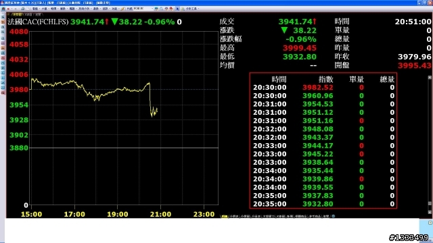Click the 3880 price axis label
The image size is (433, 243).
(19, 148)
